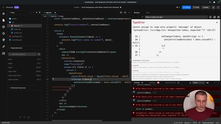The image size is (221, 124).
Task: Open the dependency list options icon
Action: pos(39,54)
